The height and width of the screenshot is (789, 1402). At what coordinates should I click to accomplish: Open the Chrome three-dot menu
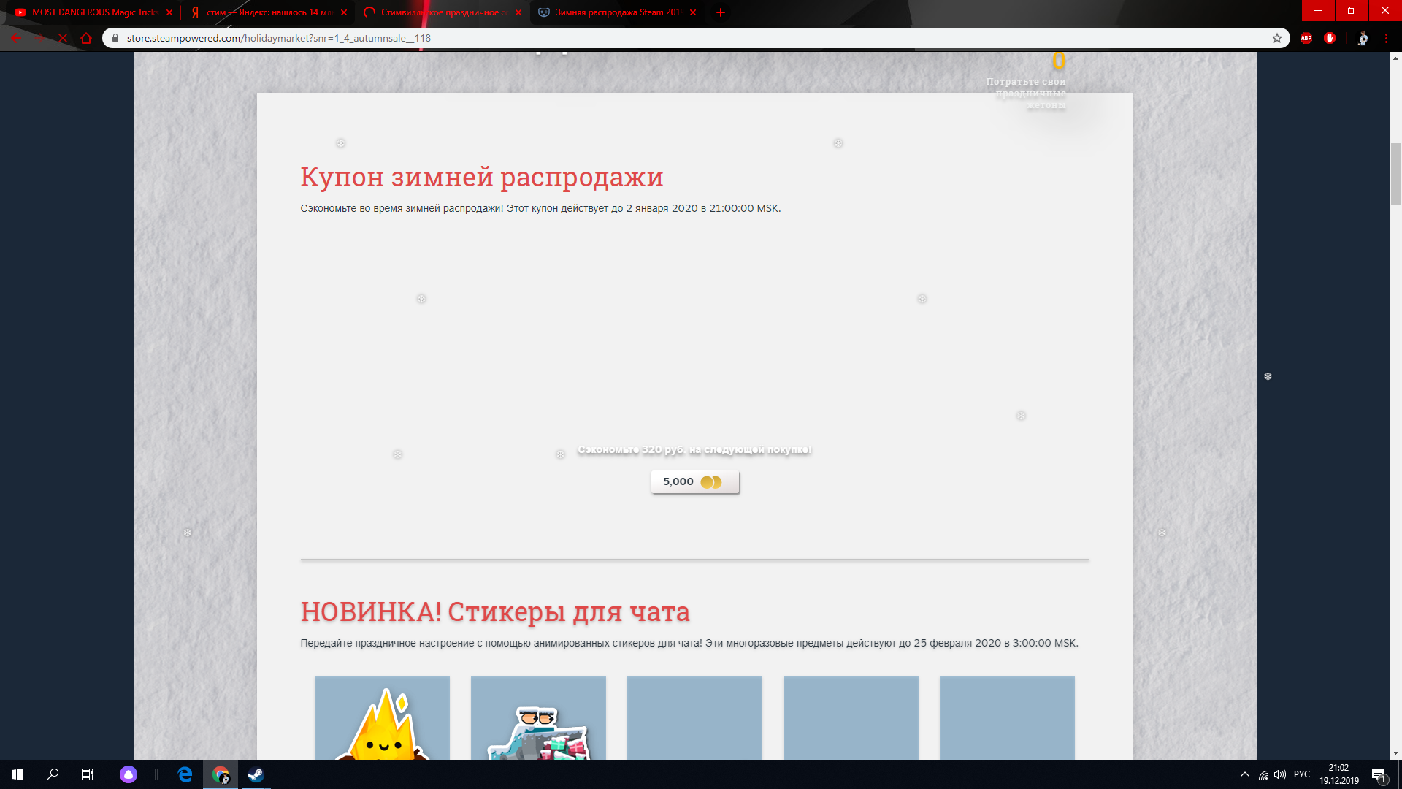point(1386,38)
